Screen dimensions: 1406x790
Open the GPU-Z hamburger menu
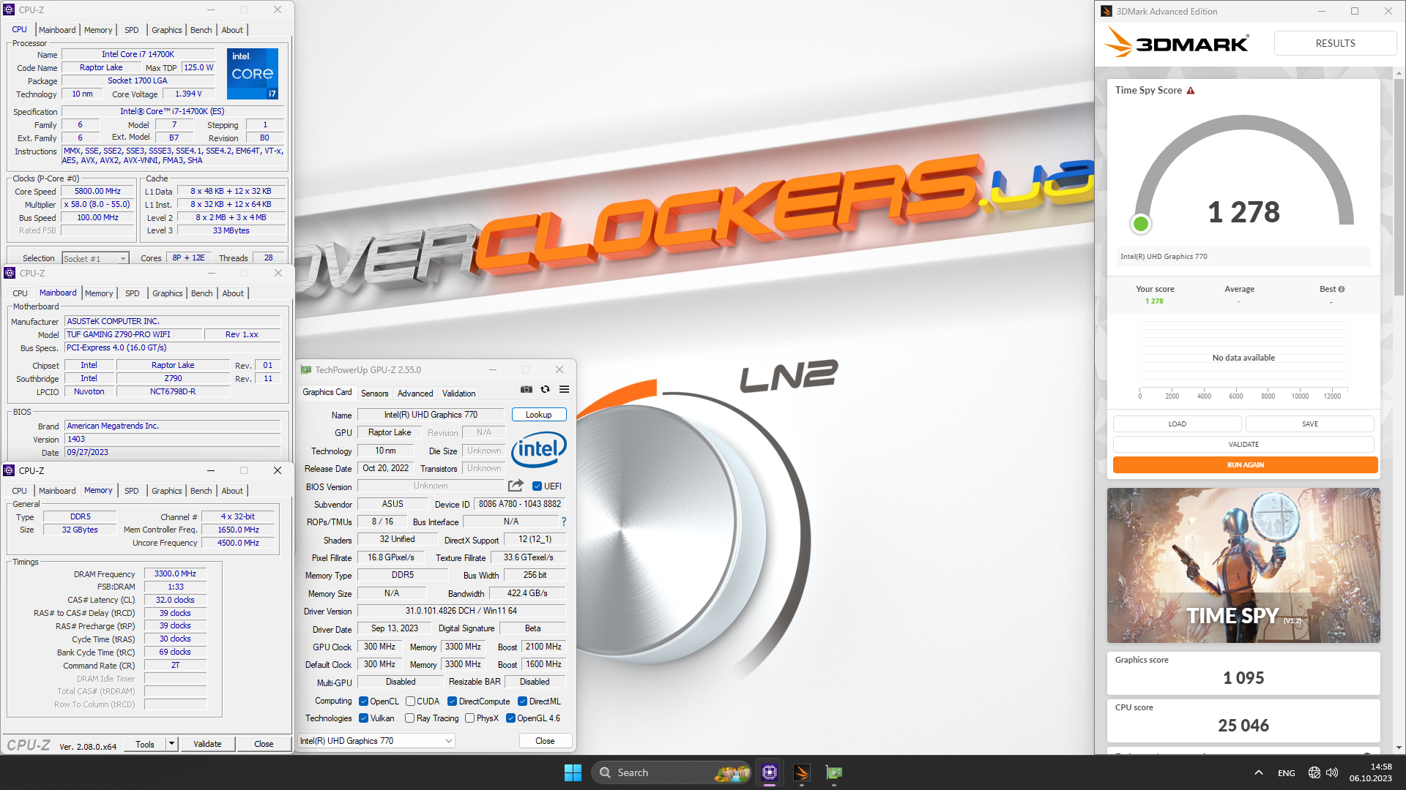coord(564,389)
